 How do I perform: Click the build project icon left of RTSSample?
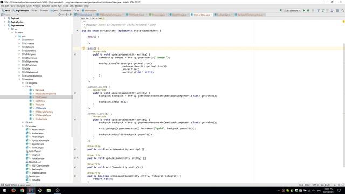(x=281, y=10)
